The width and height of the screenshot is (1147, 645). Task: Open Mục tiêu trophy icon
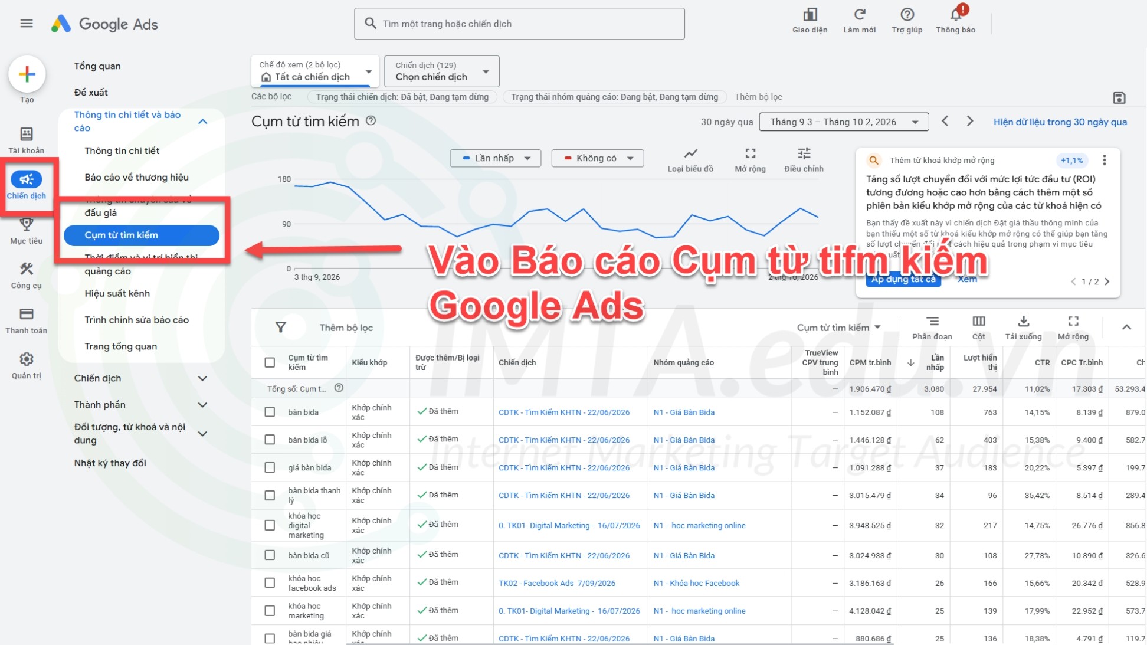27,224
